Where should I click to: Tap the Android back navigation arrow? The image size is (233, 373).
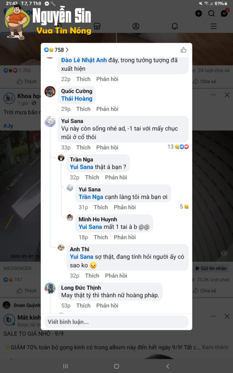coord(167,366)
